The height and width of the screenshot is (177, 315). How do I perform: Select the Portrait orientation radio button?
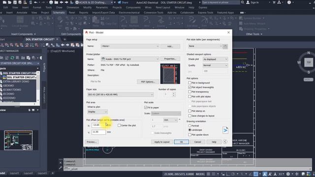coord(189,126)
